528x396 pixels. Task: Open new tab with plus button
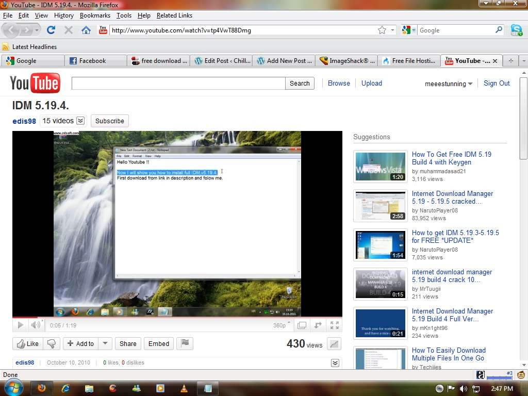511,61
